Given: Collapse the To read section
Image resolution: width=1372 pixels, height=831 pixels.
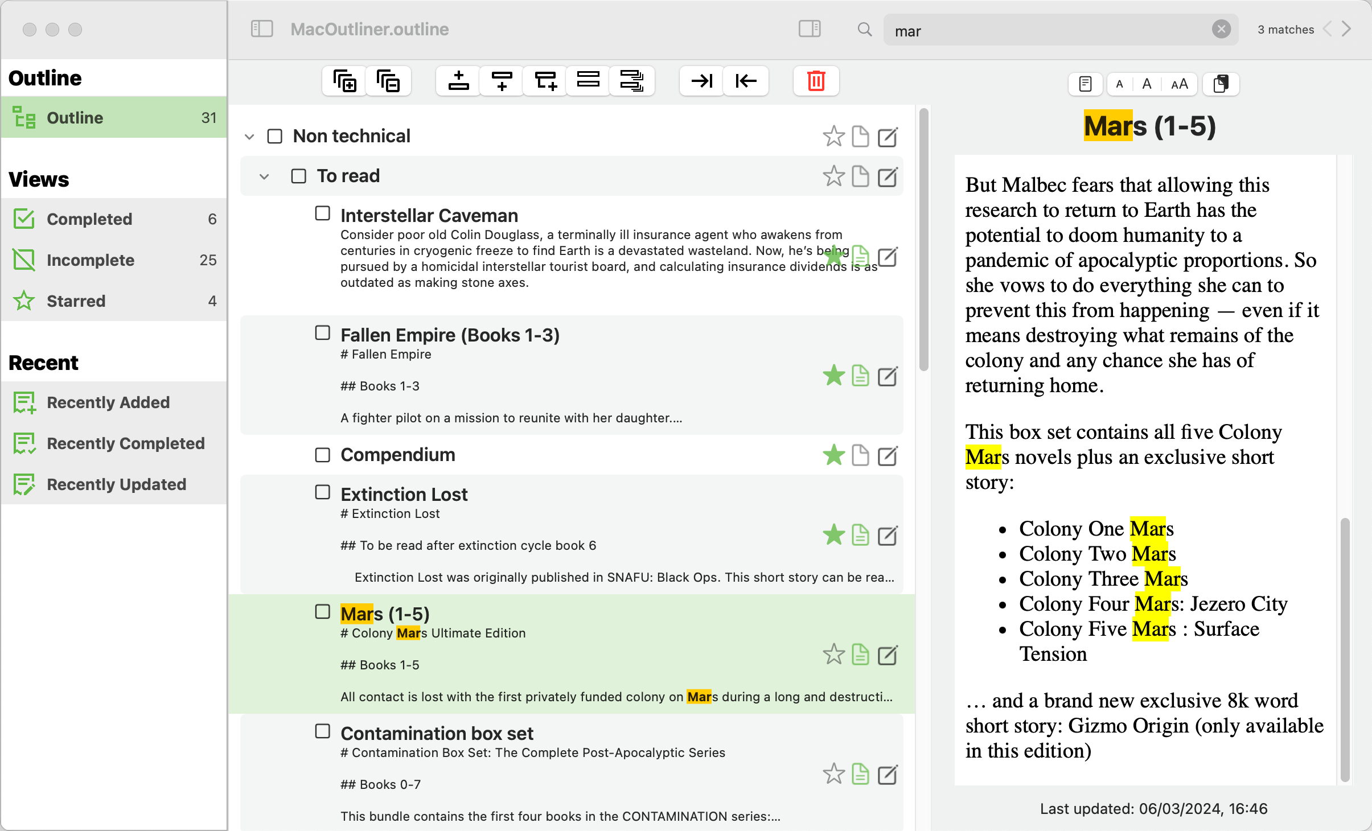Looking at the screenshot, I should [x=265, y=176].
